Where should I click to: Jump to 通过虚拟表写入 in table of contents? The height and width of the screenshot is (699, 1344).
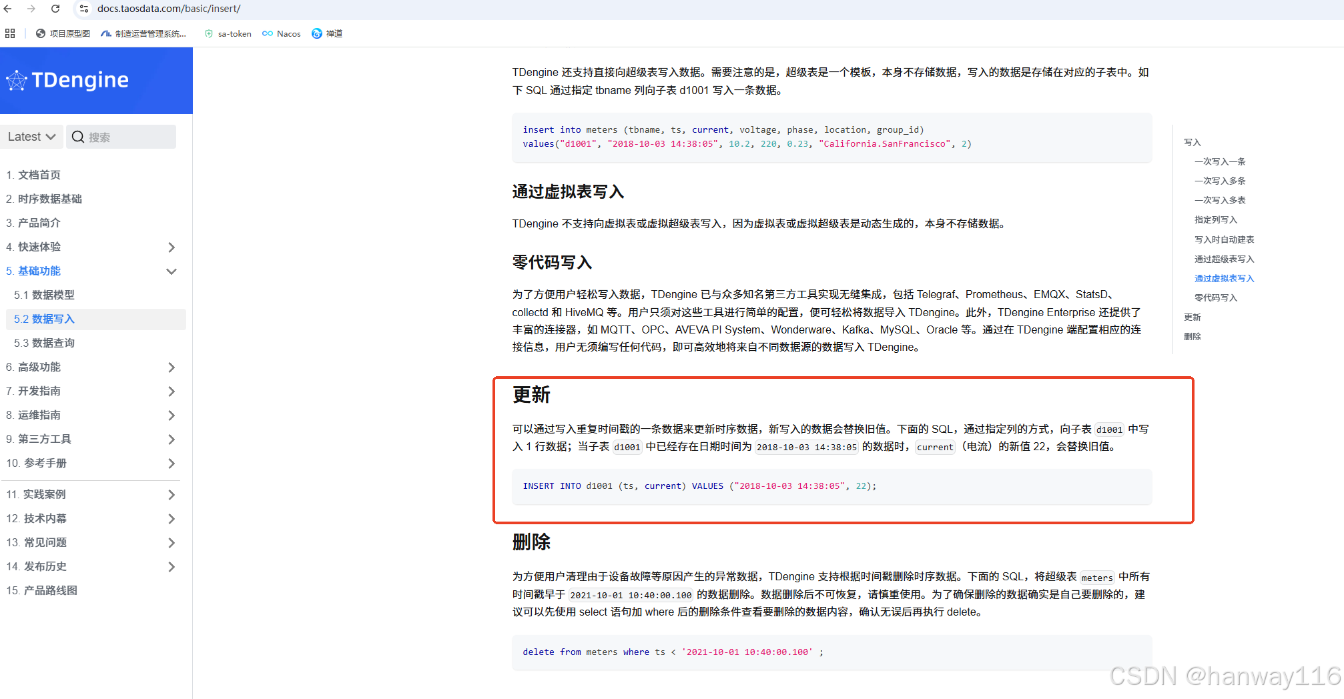pyautogui.click(x=1225, y=278)
